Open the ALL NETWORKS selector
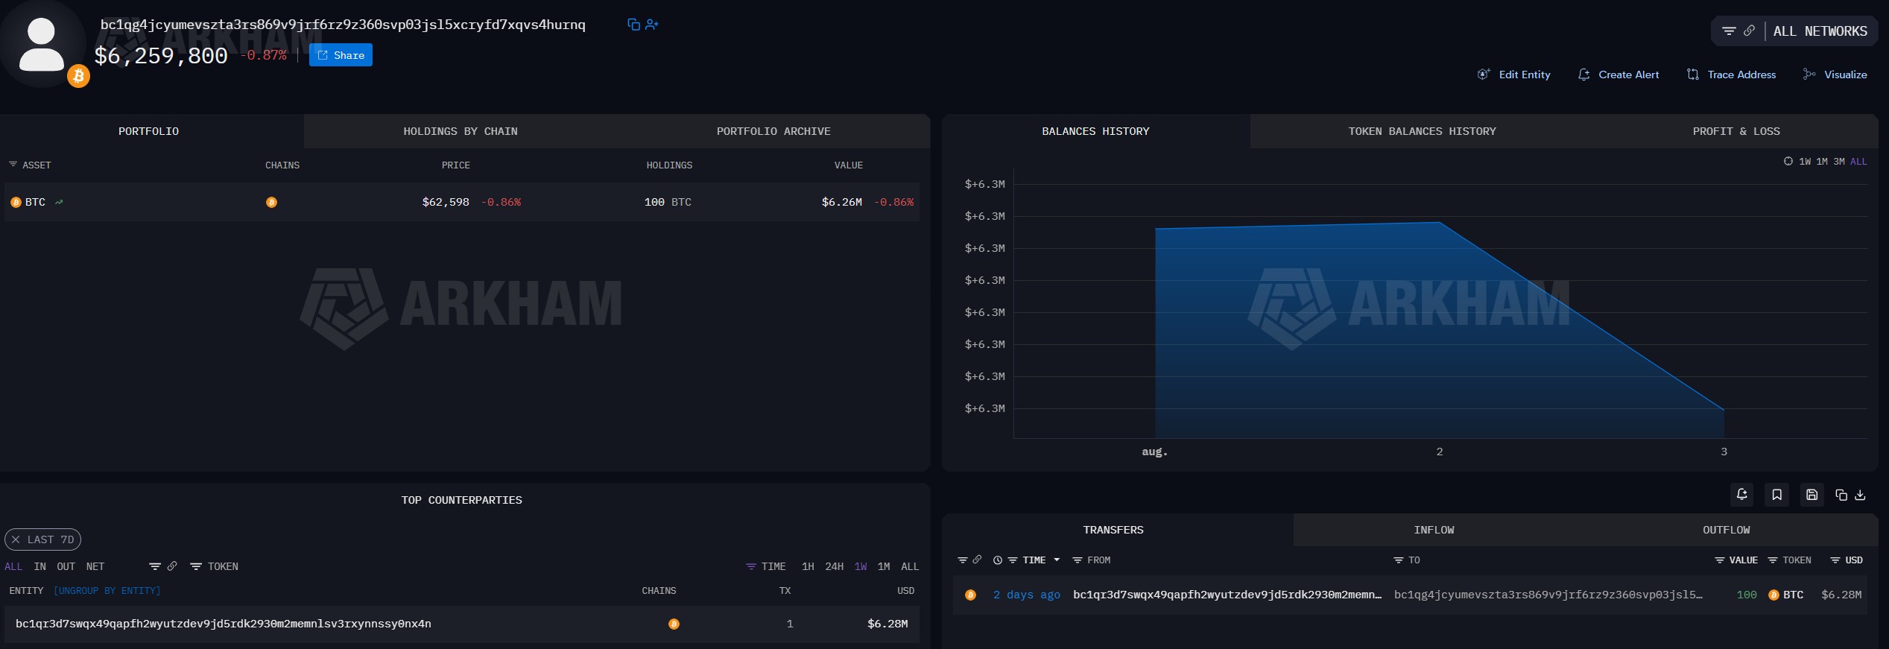The width and height of the screenshot is (1889, 649). coord(1820,31)
